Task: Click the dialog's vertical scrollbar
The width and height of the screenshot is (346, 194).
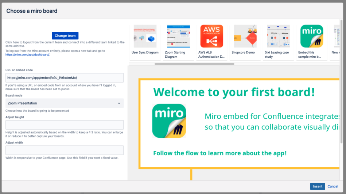Action: (x=341, y=81)
